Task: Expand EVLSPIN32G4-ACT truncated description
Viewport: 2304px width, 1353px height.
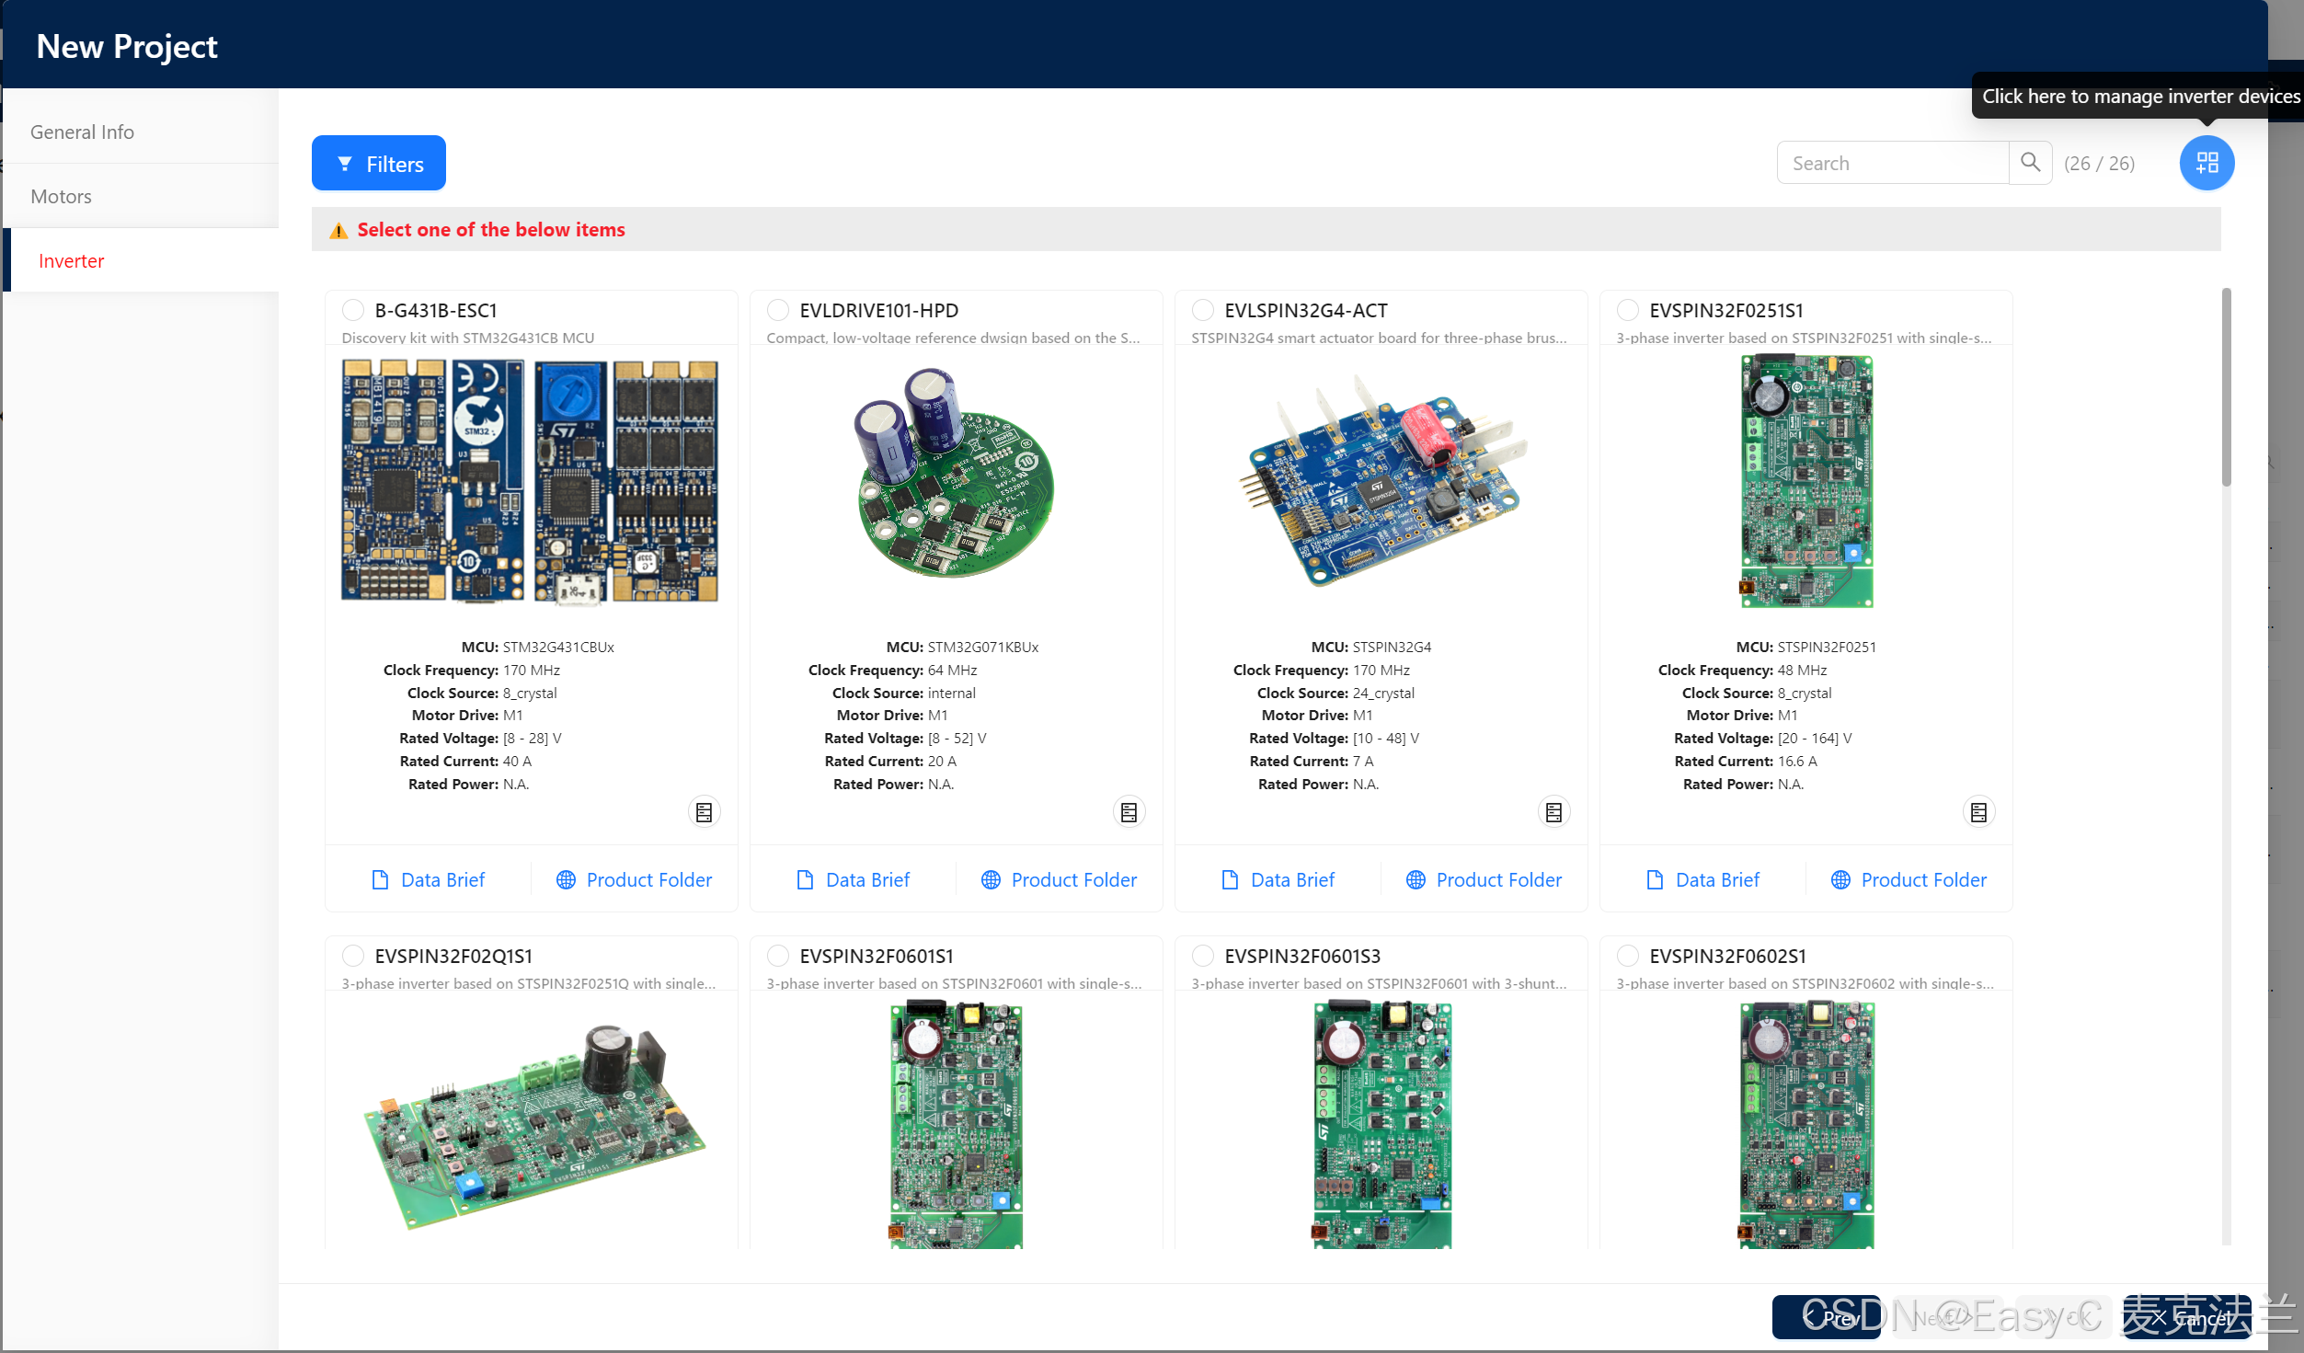Action: click(x=1379, y=338)
